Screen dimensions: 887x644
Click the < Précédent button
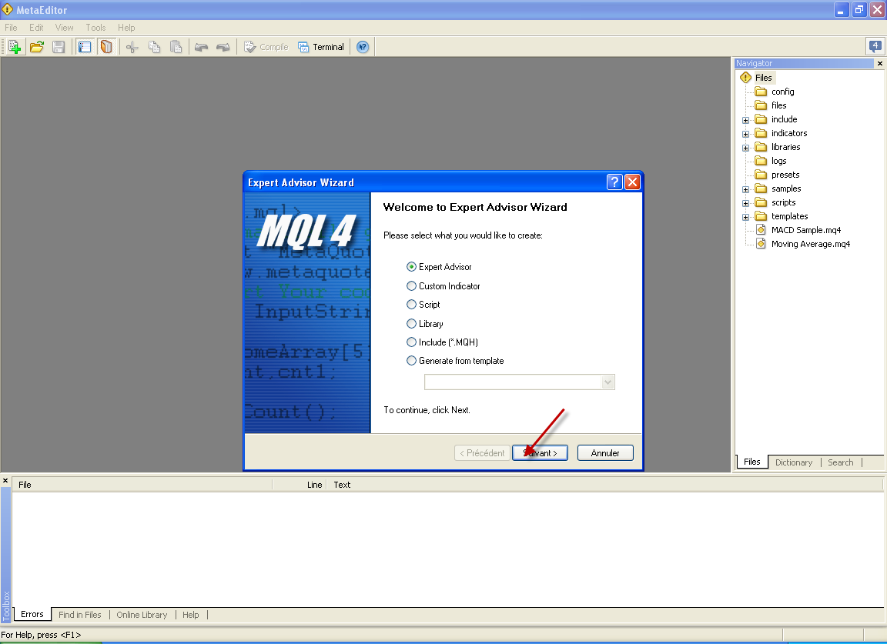tap(483, 453)
